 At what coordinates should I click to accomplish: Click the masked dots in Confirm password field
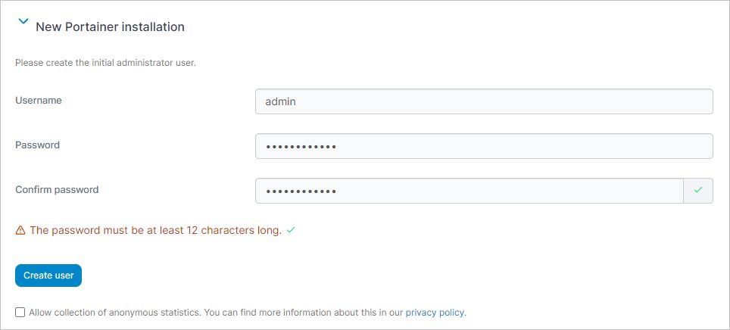(301, 191)
